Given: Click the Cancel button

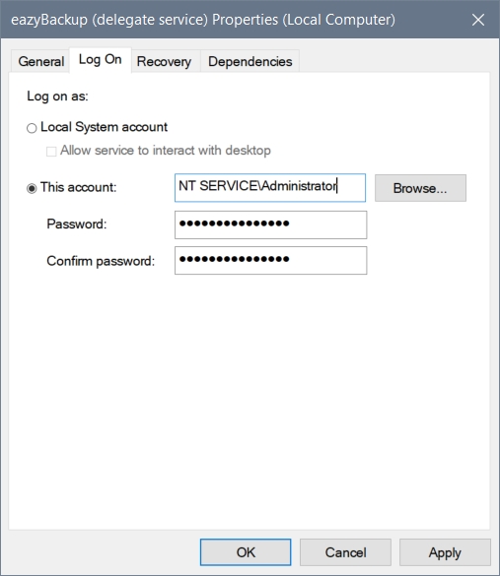Looking at the screenshot, I should [345, 552].
